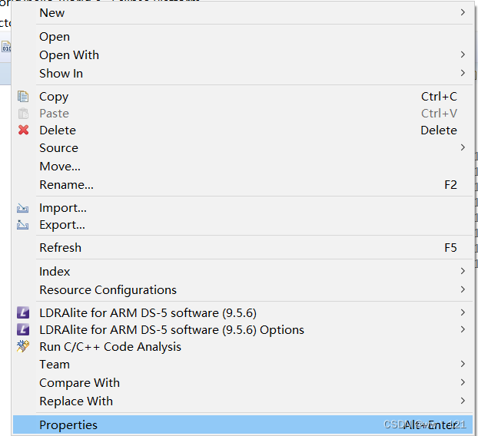
Task: Open the Team submenu entry
Action: (x=55, y=365)
